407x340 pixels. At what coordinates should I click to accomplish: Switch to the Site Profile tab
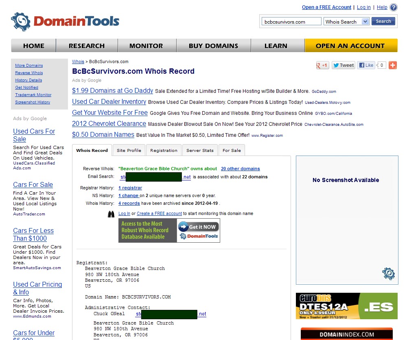[129, 150]
